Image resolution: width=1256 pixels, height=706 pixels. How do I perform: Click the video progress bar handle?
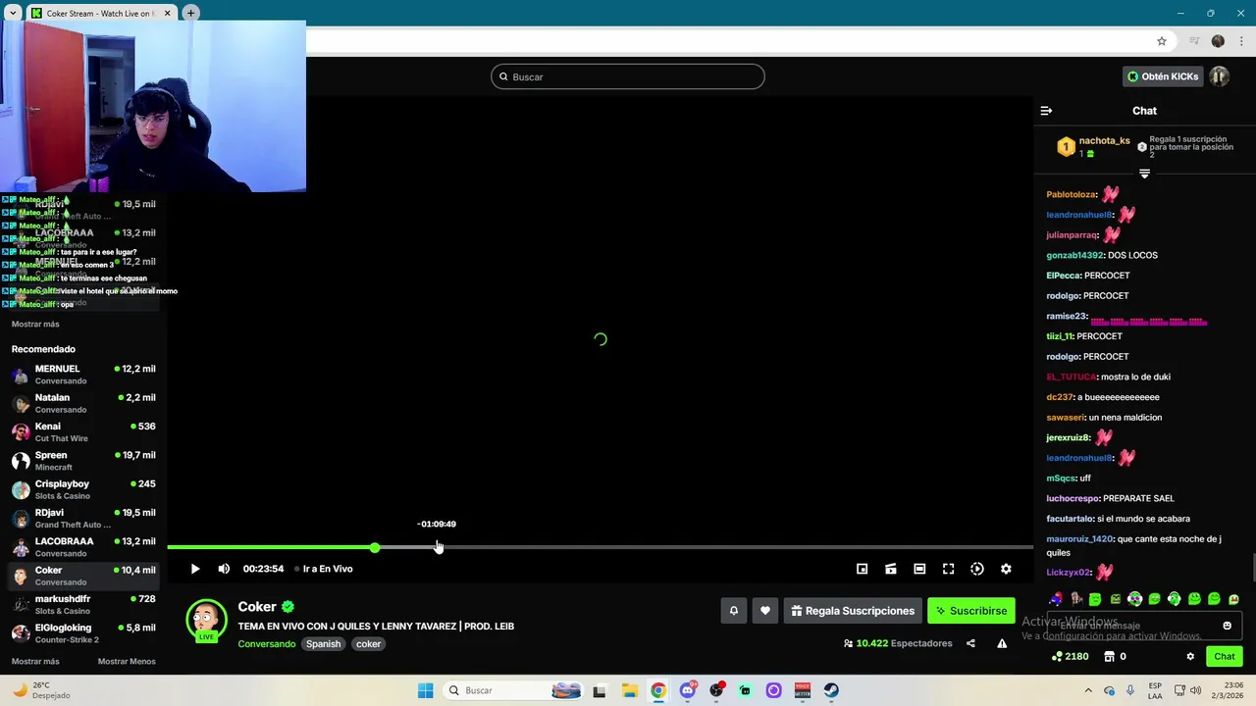point(375,547)
